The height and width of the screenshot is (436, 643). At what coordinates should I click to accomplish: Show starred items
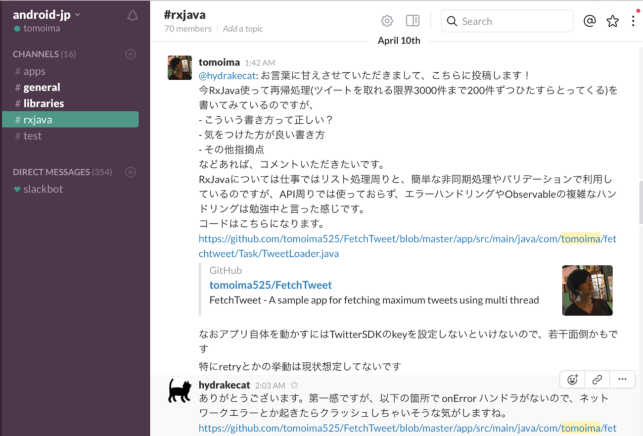(x=613, y=21)
